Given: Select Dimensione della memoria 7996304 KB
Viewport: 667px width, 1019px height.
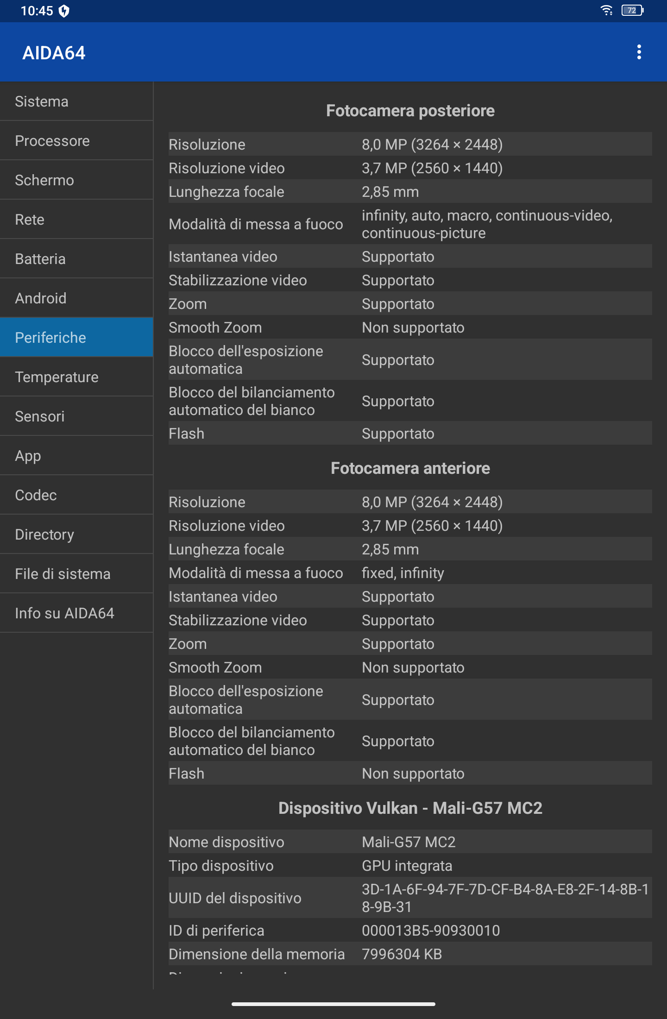Looking at the screenshot, I should click(410, 954).
